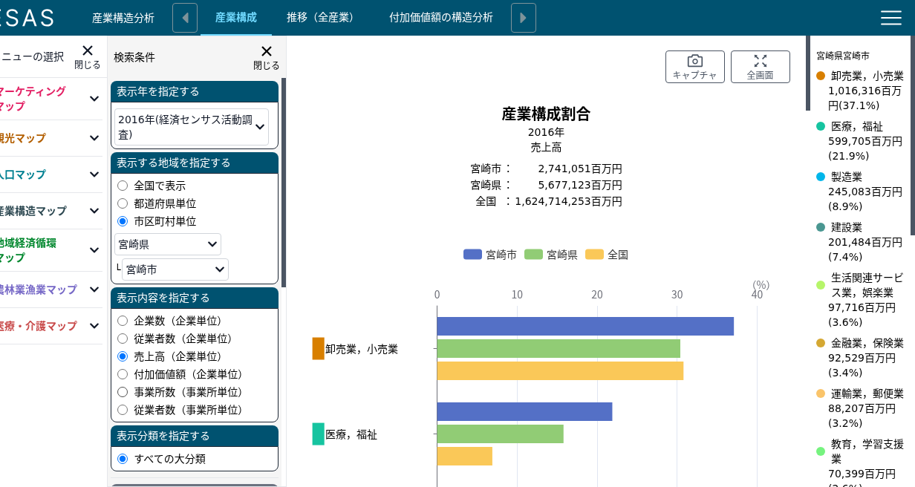The width and height of the screenshot is (915, 487).
Task: Click 運輸業，郵便業 entry in legend
Action: click(860, 408)
